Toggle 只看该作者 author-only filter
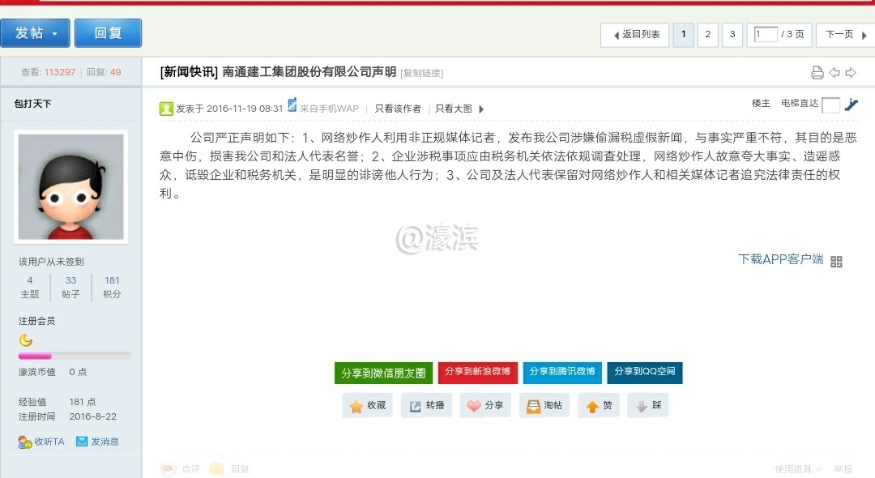 pyautogui.click(x=397, y=109)
